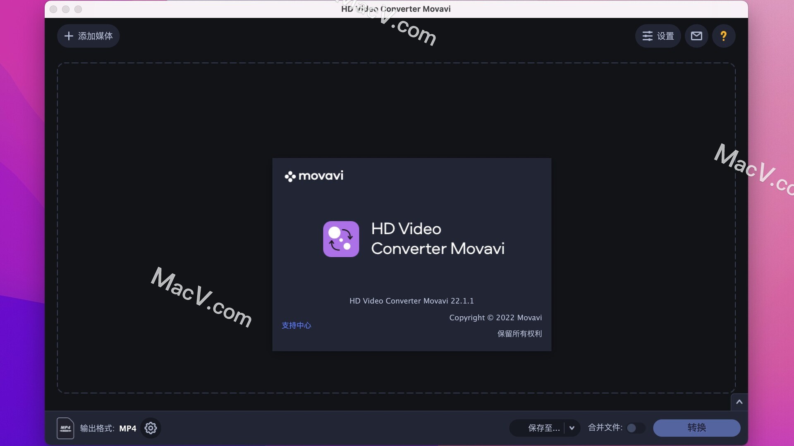Expand the format panel with the up chevron
The image size is (794, 446).
coord(739,402)
